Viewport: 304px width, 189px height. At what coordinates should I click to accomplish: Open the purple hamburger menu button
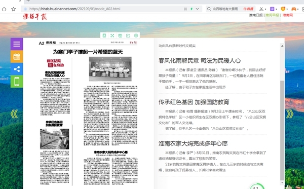pos(17,44)
